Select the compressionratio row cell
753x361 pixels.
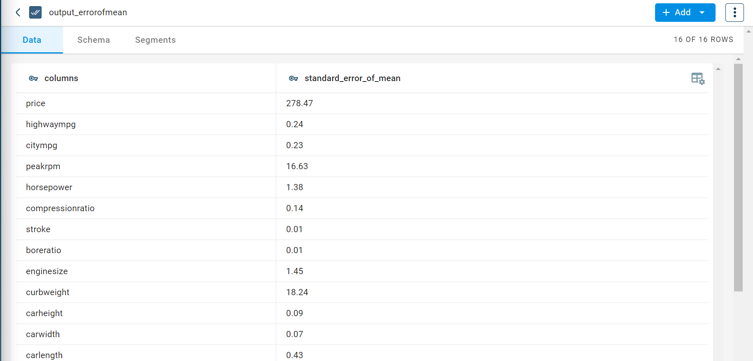point(146,208)
